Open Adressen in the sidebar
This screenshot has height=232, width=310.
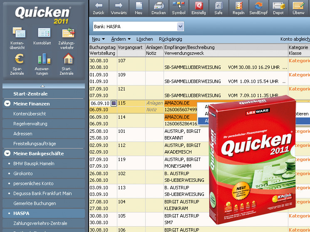pyautogui.click(x=44, y=134)
